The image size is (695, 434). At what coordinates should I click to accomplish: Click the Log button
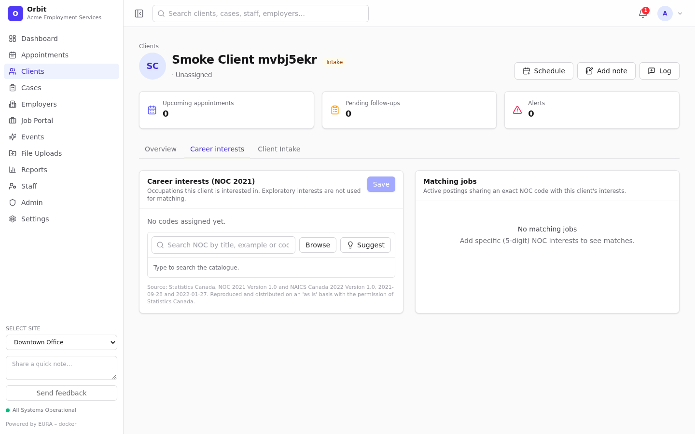coord(659,71)
